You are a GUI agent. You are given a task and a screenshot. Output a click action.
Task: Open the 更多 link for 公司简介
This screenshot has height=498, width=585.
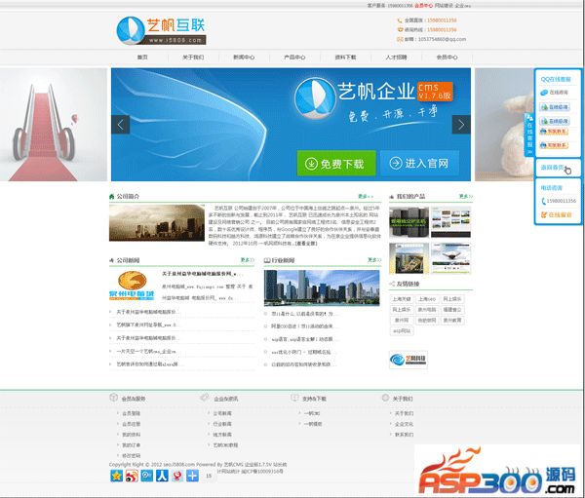click(x=366, y=196)
